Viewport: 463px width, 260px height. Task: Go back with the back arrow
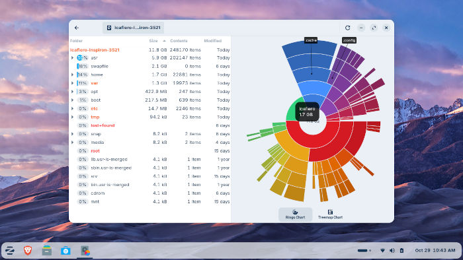point(77,28)
